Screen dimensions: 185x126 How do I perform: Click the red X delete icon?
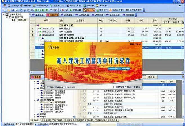63,10
